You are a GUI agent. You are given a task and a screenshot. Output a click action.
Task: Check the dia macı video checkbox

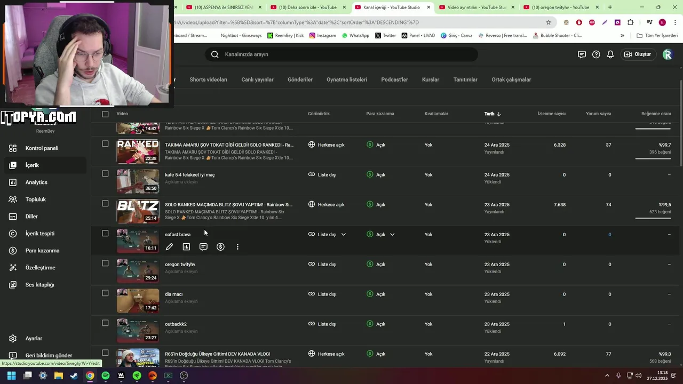[105, 293]
